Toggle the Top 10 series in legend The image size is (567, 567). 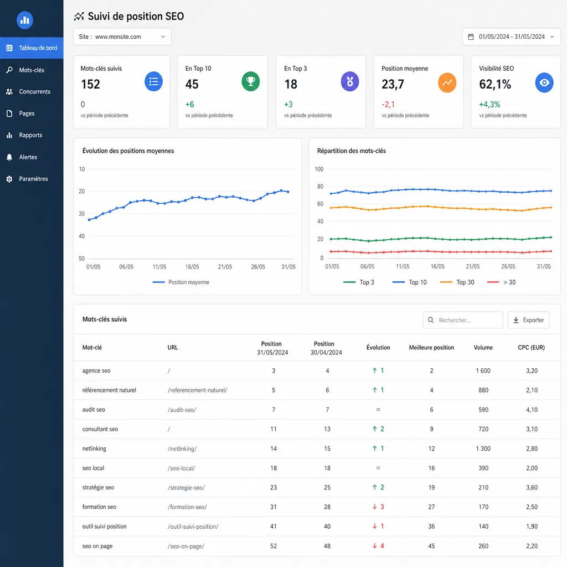[x=409, y=282]
